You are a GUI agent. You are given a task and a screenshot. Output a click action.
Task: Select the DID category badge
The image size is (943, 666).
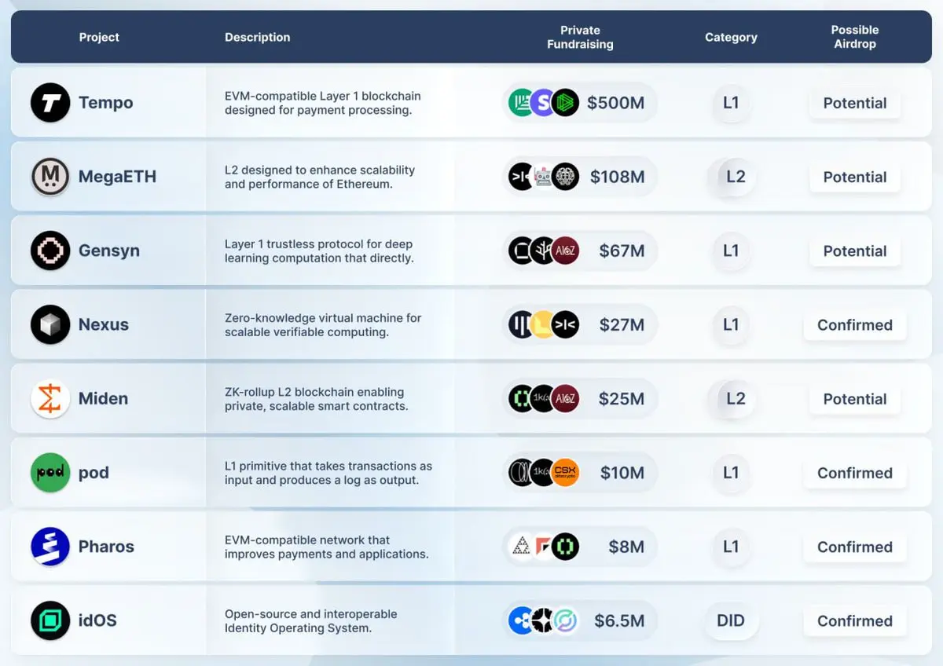click(x=730, y=621)
